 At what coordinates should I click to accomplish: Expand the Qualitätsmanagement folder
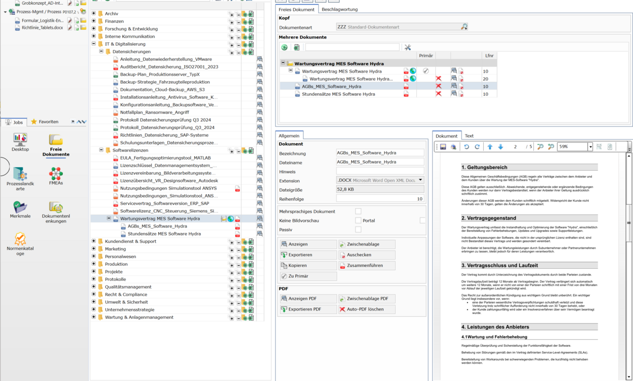[x=94, y=287]
